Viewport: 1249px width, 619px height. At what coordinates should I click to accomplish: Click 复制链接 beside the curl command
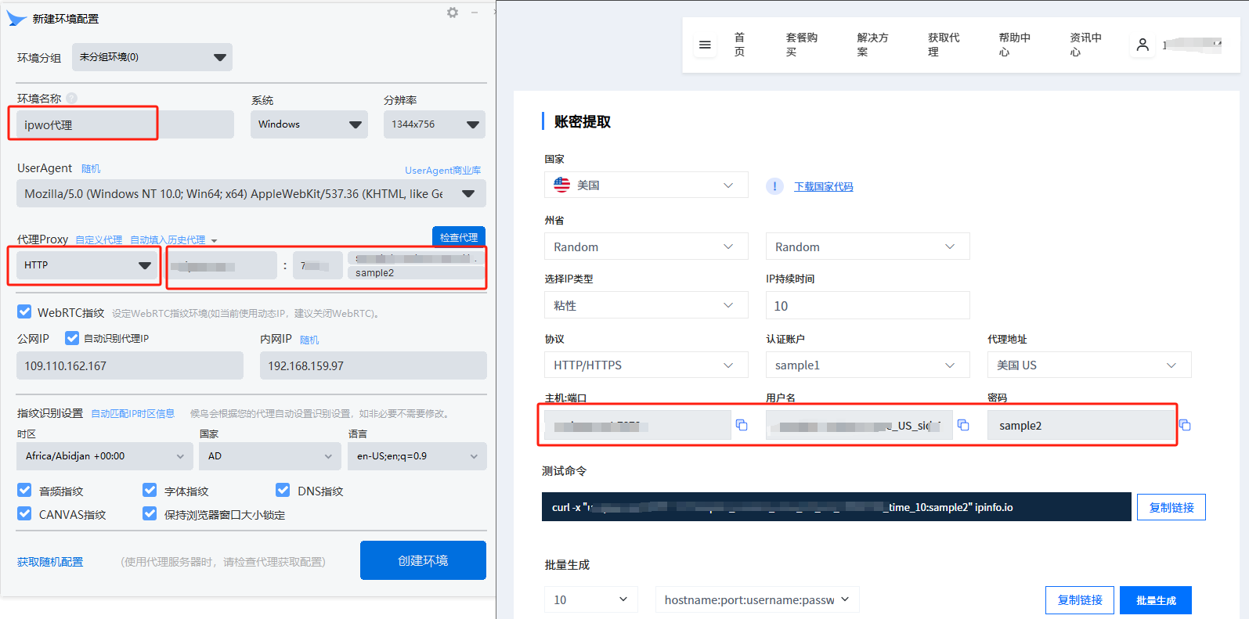[x=1171, y=507]
